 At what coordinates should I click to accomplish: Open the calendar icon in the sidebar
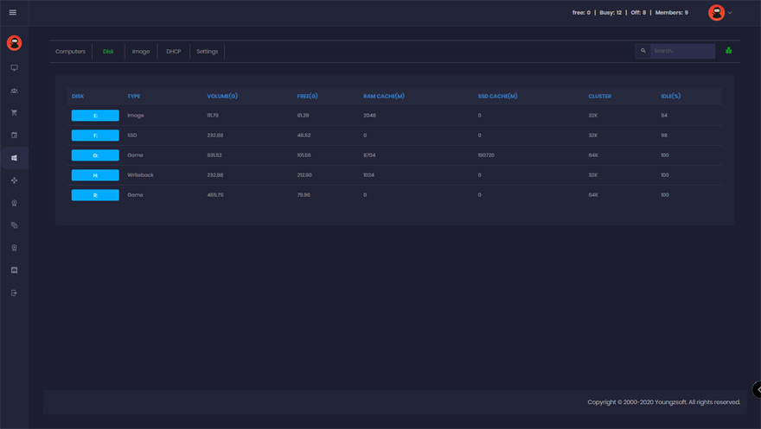14,136
